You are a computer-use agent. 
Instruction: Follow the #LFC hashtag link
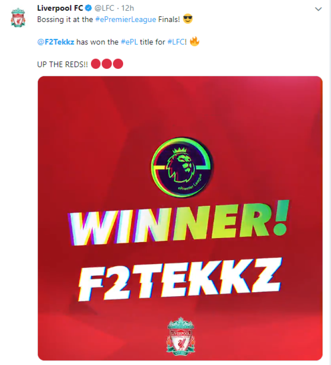click(176, 42)
